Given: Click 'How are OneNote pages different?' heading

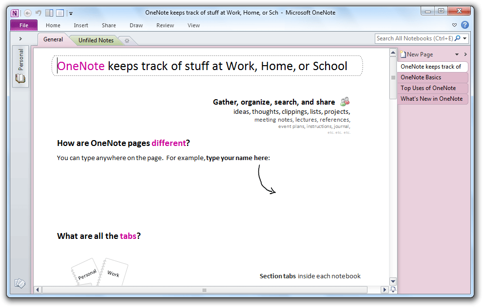Looking at the screenshot, I should pyautogui.click(x=123, y=143).
